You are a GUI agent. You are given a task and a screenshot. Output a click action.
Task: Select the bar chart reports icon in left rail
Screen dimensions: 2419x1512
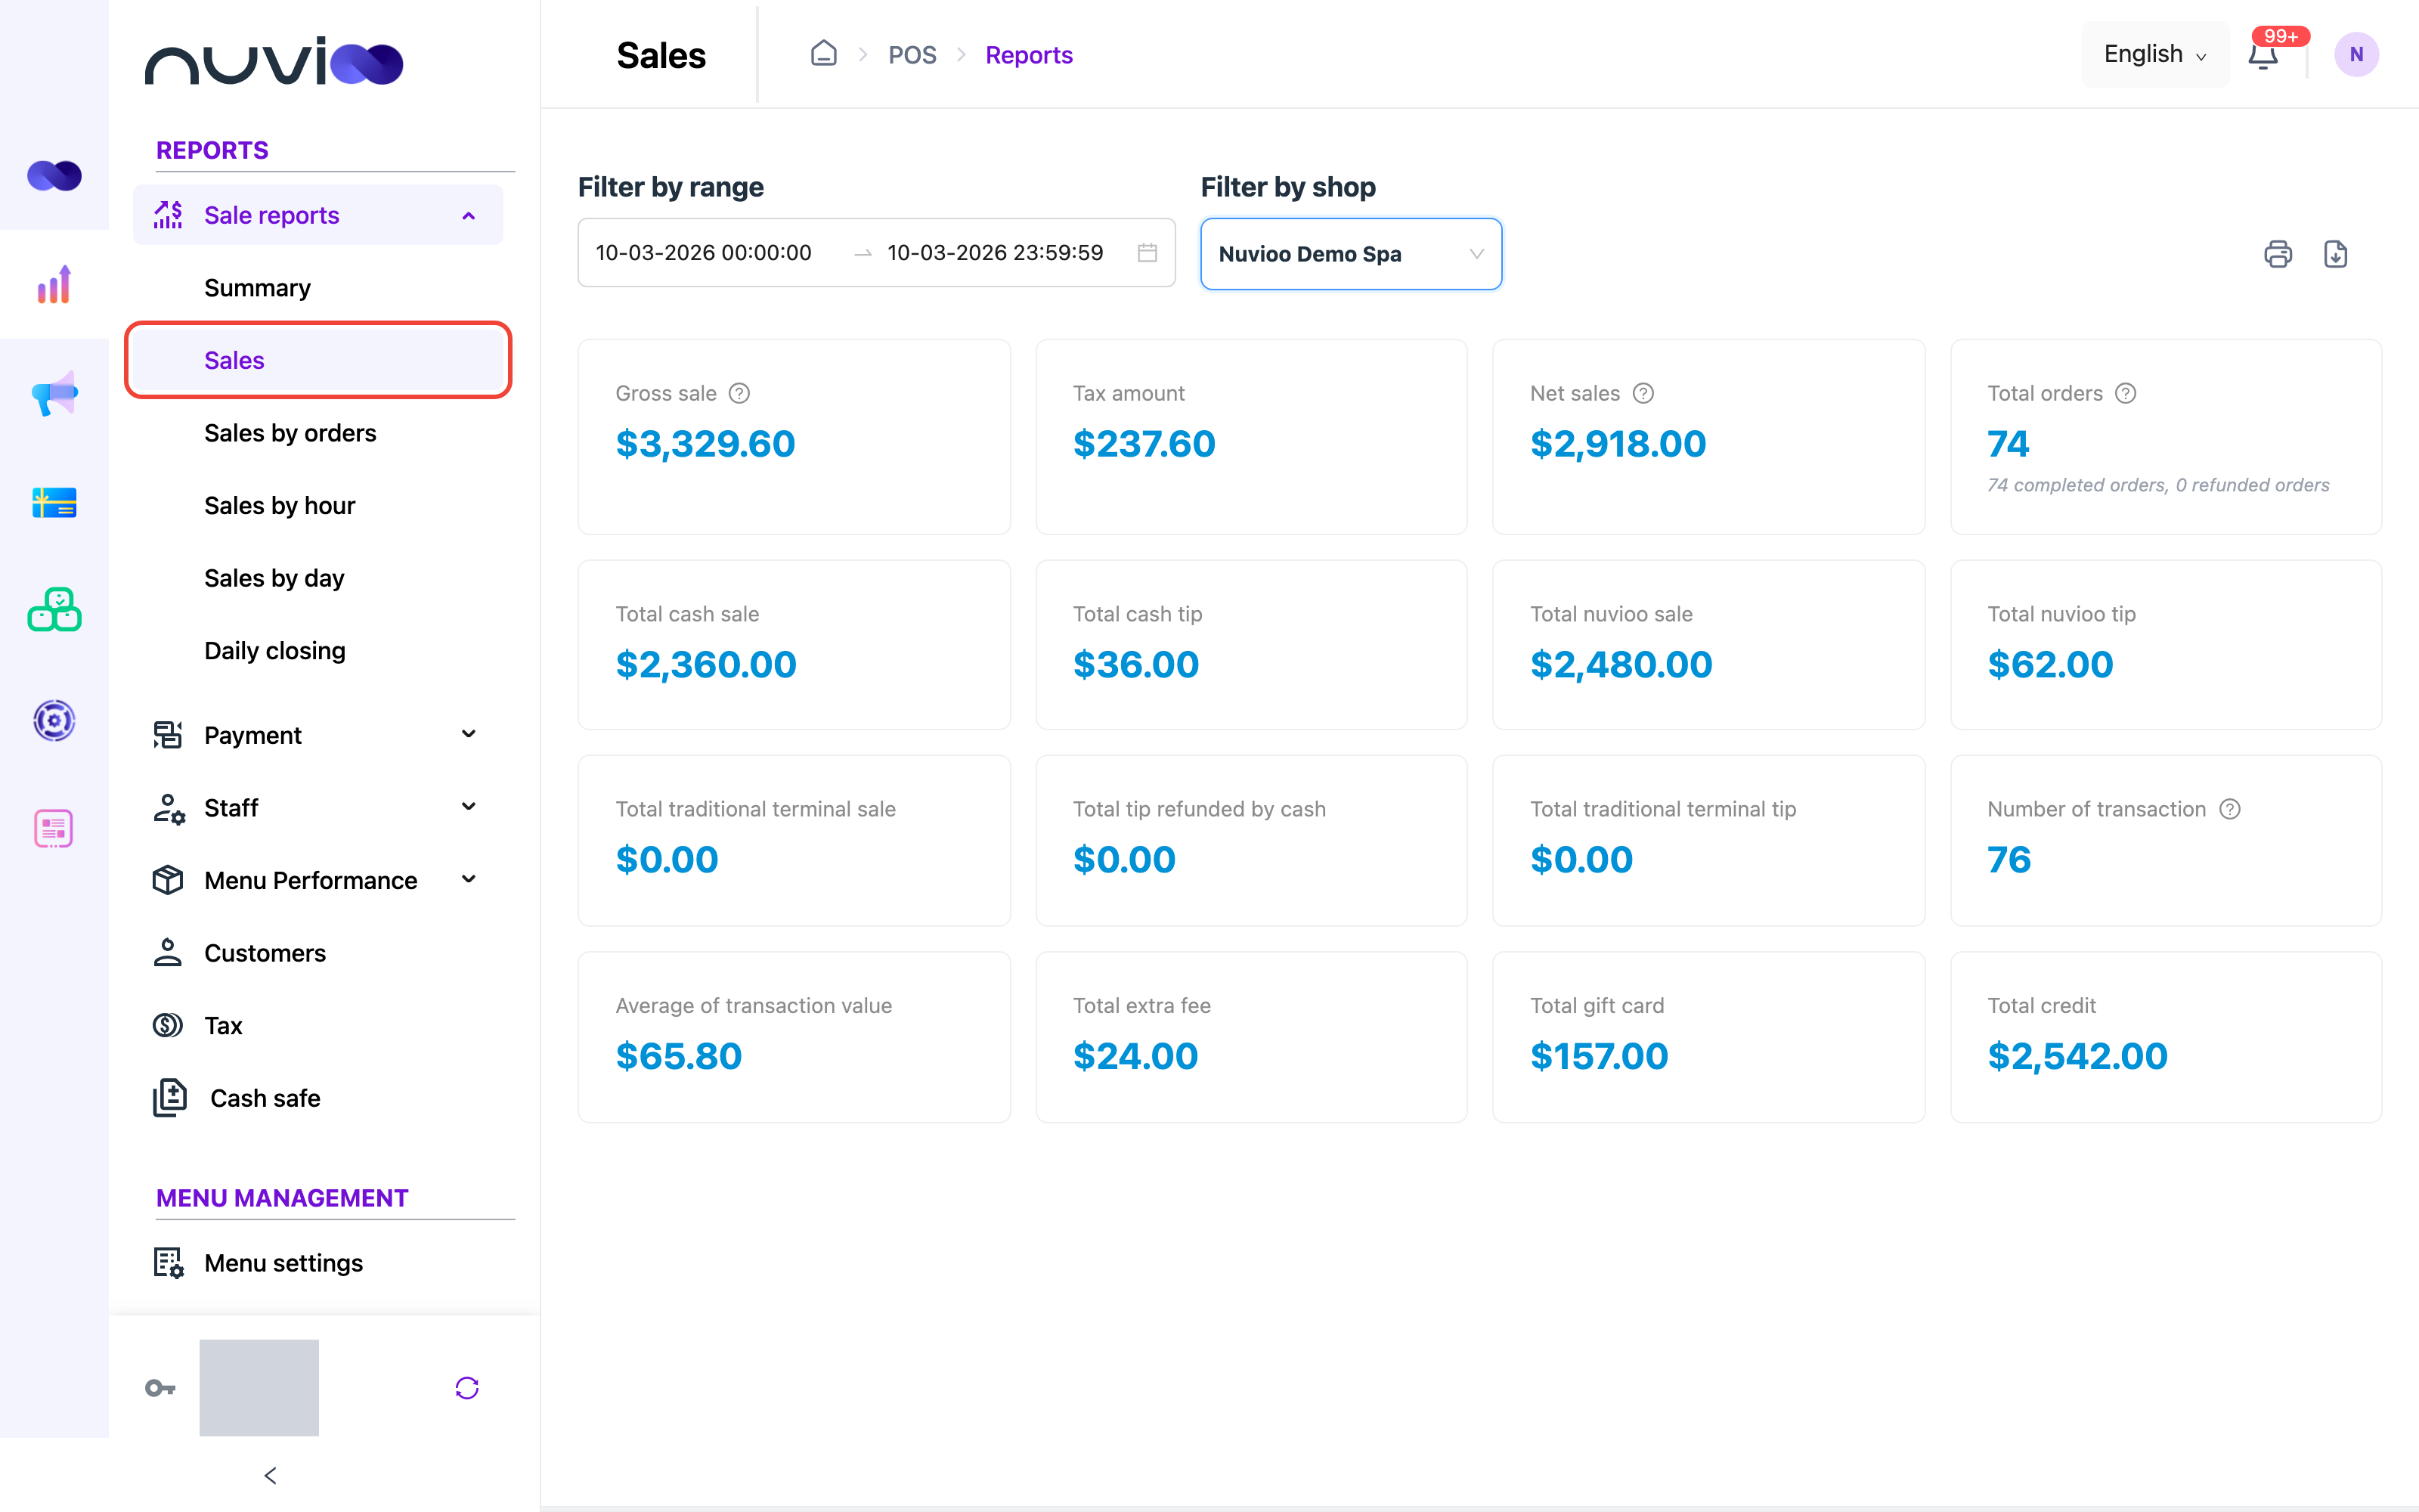54,285
